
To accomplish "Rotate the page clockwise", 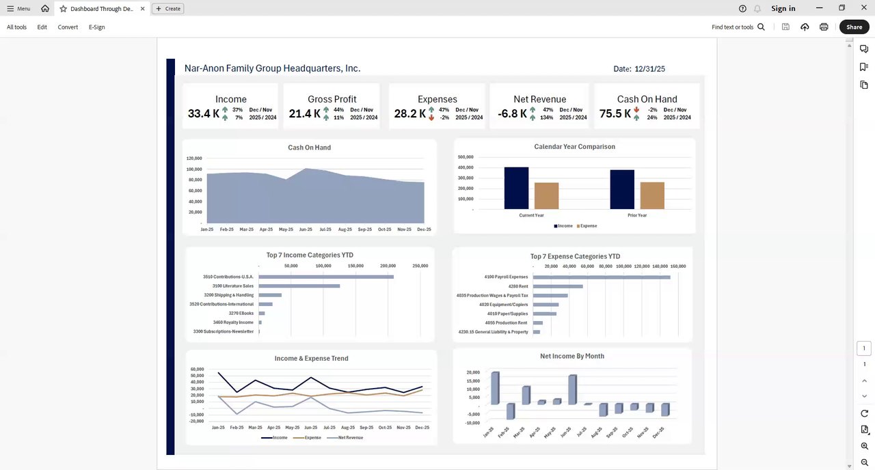I will coord(864,413).
